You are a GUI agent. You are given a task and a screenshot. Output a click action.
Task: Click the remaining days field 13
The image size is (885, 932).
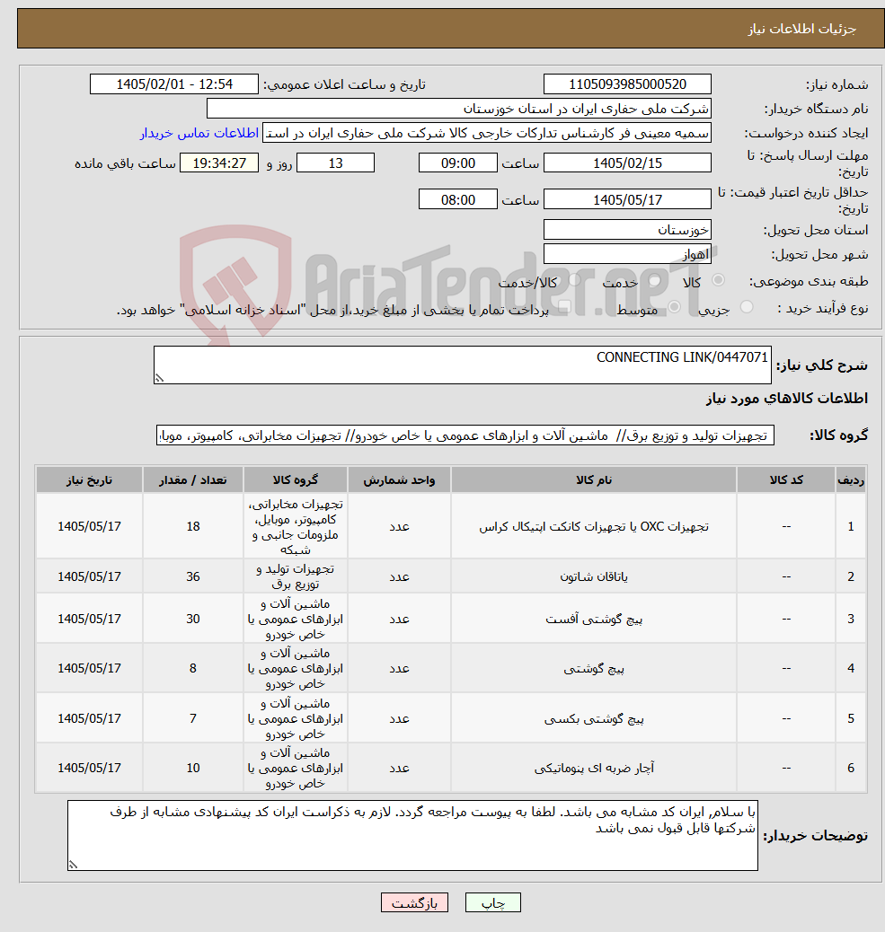[335, 163]
